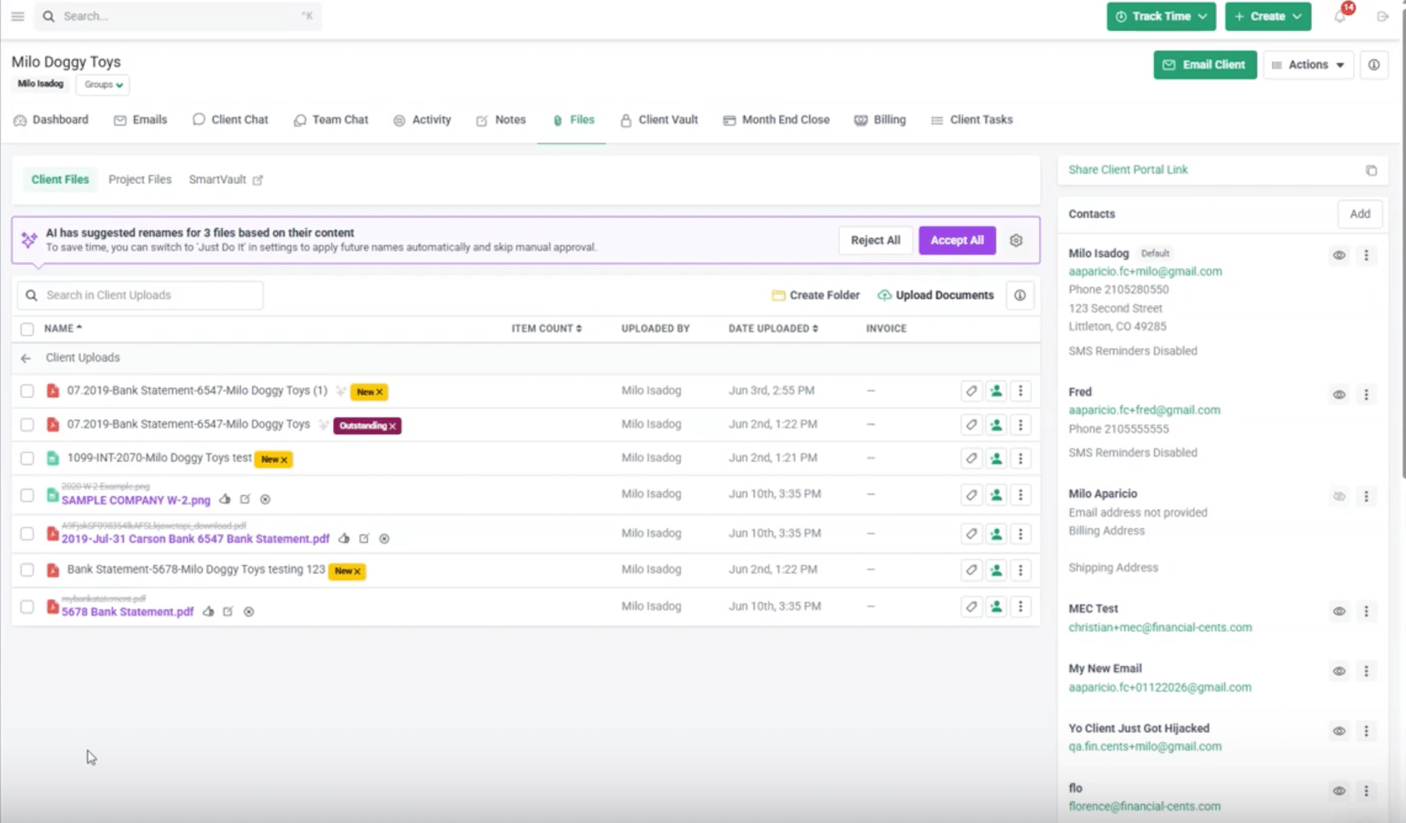Click Accept All AI renames
Viewport: 1406px width, 823px height.
[x=957, y=240]
